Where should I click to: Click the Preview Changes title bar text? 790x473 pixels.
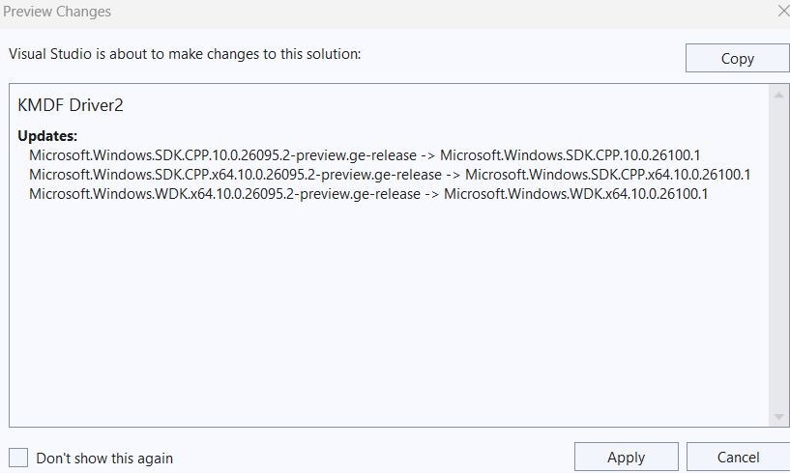point(57,12)
